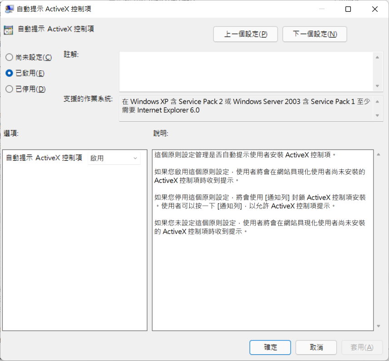Click the 上一個設定 button
This screenshot has width=389, height=361.
point(245,34)
